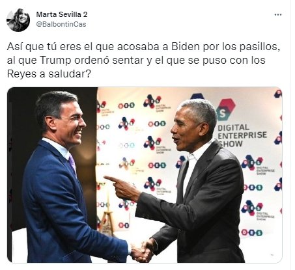This screenshot has height=270, width=295.
Task: Click the tweet text starting "Así que tú"
Action: tap(143, 61)
